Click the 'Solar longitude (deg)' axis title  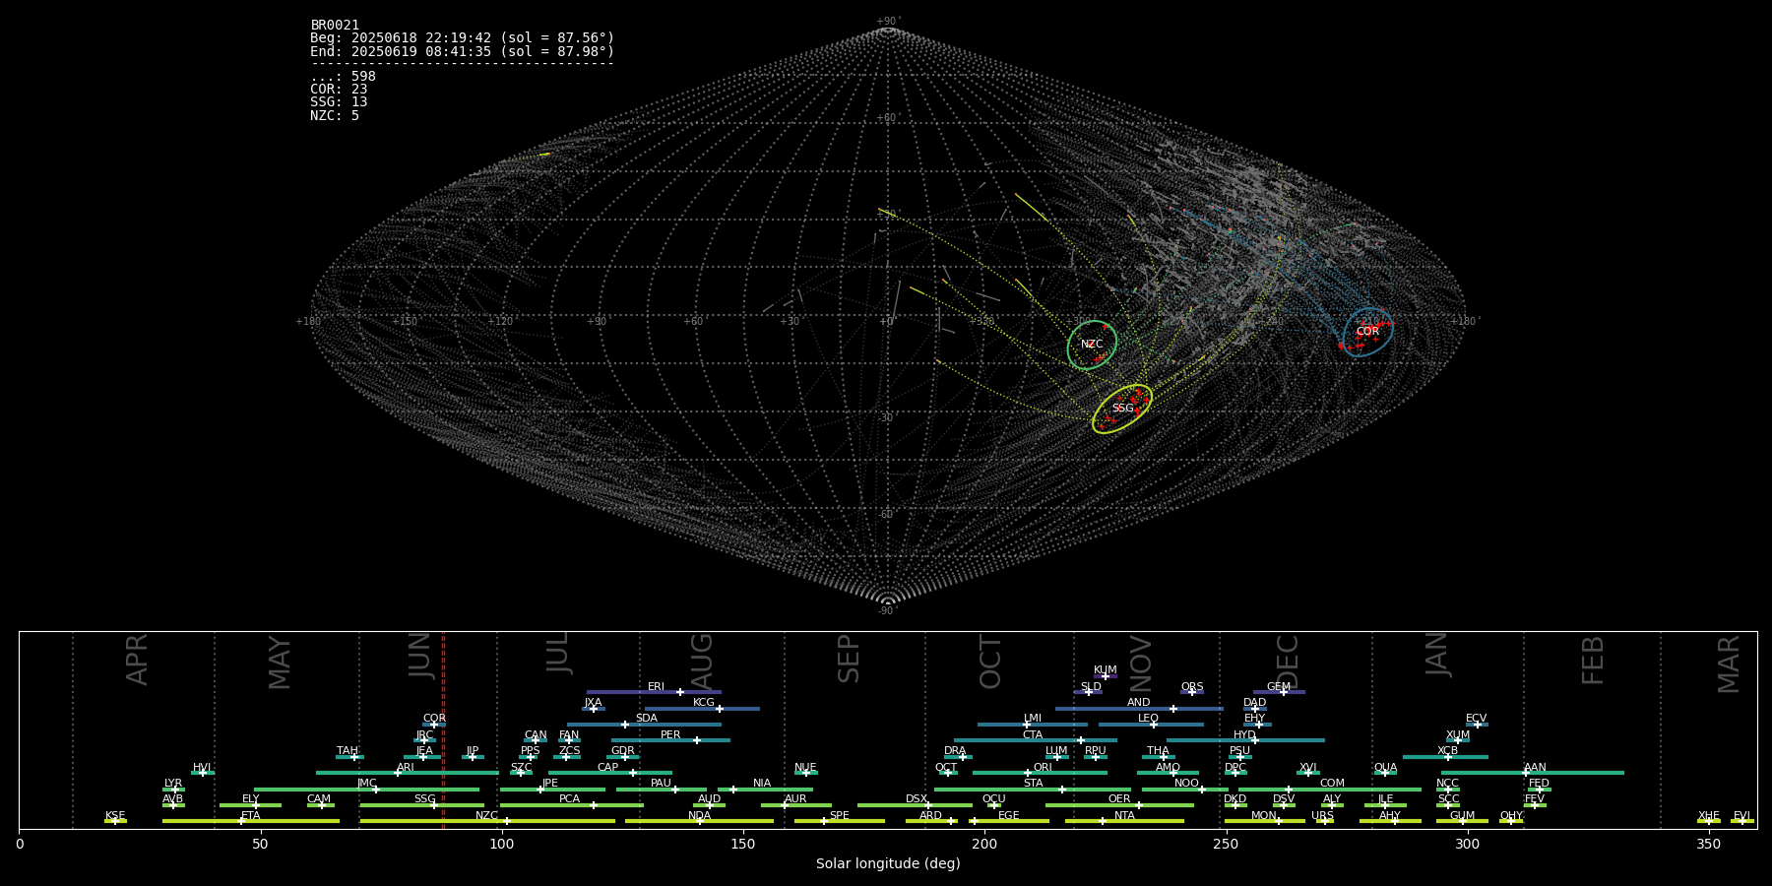(888, 863)
